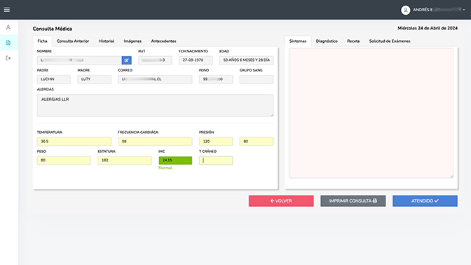Open the Solicitud de Exámenes tab
The width and height of the screenshot is (471, 265).
point(390,41)
